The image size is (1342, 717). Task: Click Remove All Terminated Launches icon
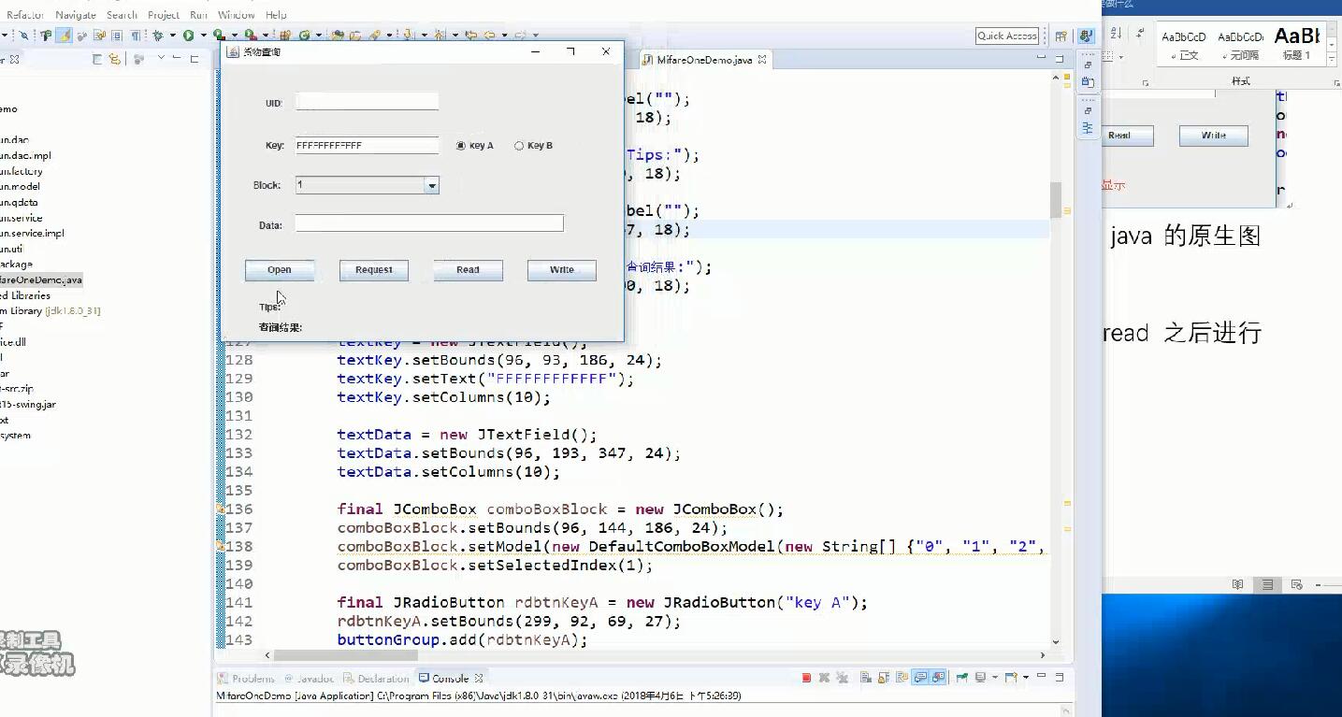click(843, 678)
